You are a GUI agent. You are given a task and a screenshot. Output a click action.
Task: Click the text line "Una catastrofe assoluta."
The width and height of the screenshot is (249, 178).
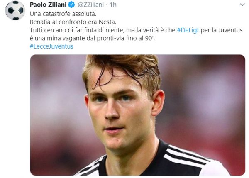pyautogui.click(x=63, y=14)
